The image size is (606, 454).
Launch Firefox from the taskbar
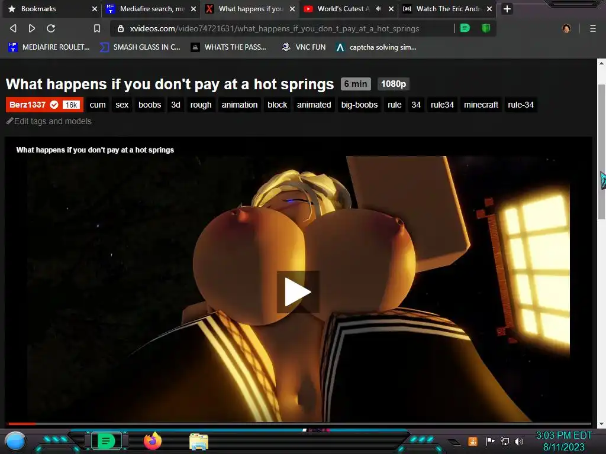(x=153, y=441)
